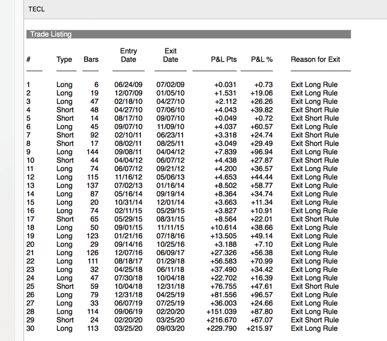Select entry date 06/24/09
387x341 pixels.
[x=128, y=85]
